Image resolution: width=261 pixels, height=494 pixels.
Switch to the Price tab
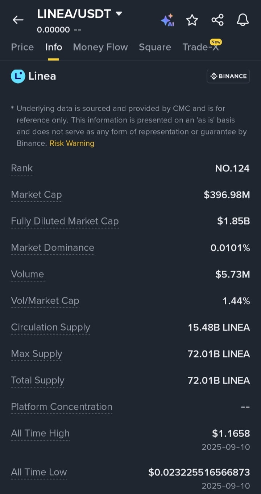[x=22, y=47]
